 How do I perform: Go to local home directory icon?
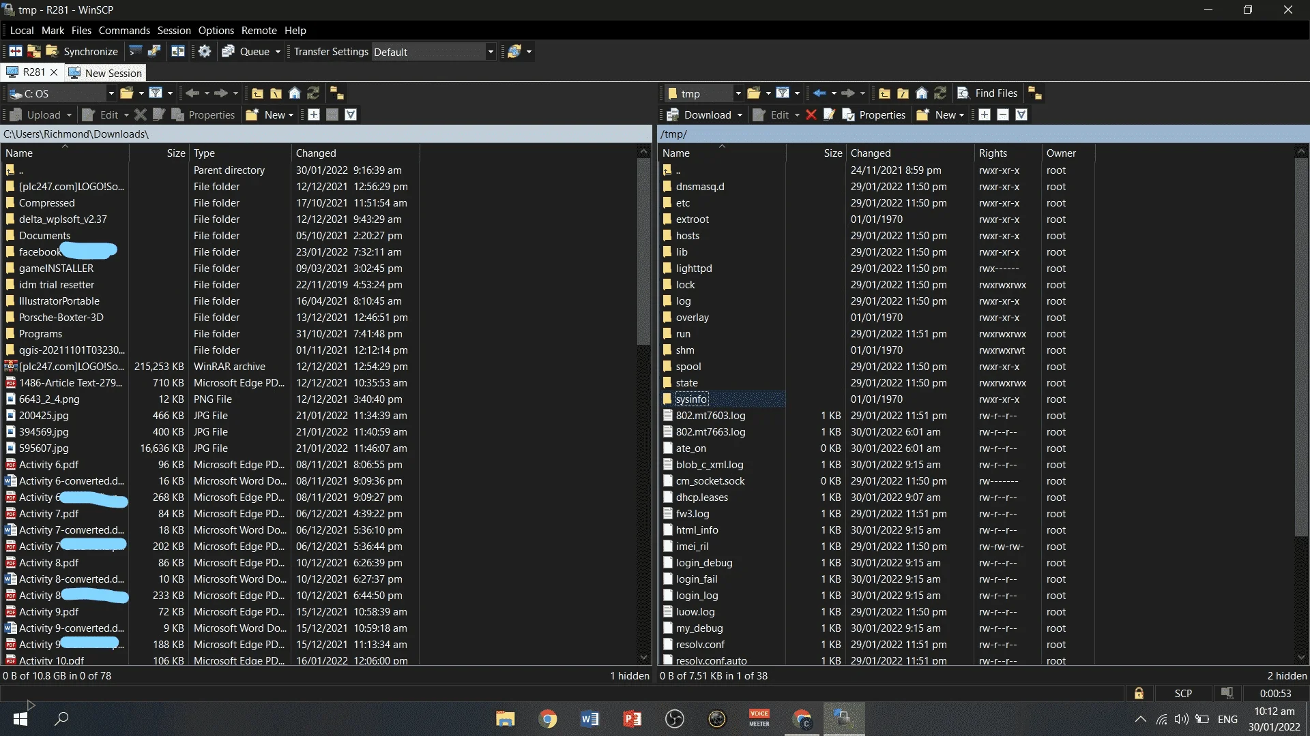point(295,93)
